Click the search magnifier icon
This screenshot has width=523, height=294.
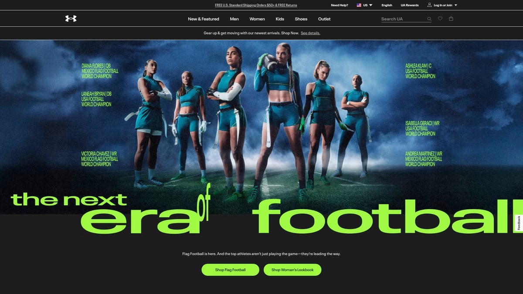click(x=429, y=19)
